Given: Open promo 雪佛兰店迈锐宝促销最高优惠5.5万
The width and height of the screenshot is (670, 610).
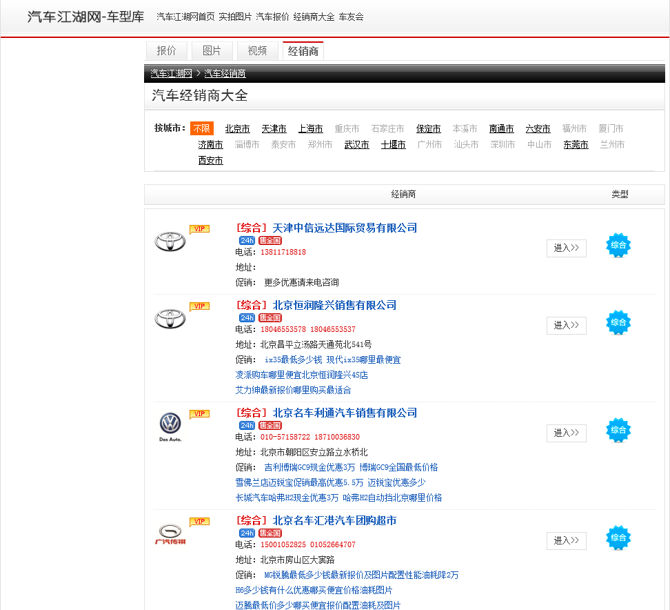Looking at the screenshot, I should (299, 482).
